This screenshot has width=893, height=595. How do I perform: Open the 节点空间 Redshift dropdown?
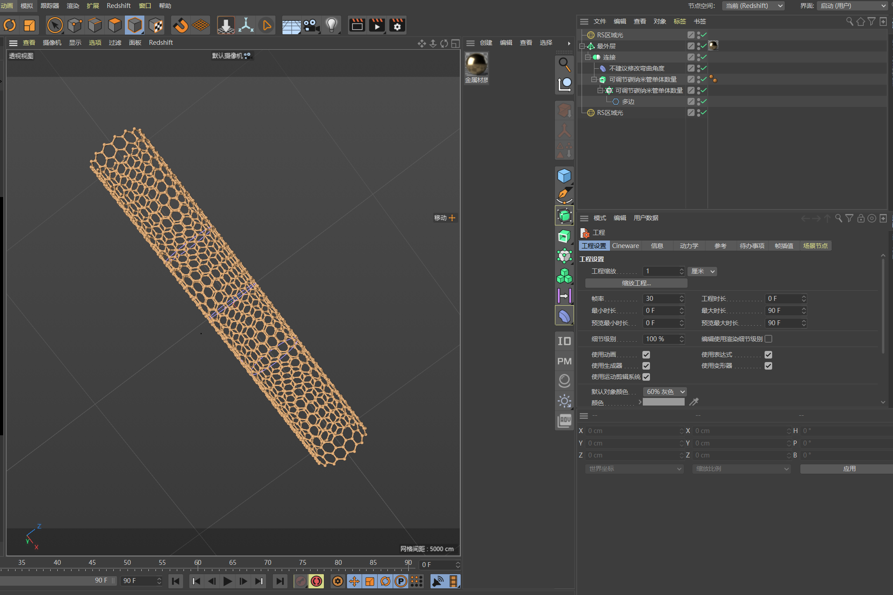click(753, 6)
